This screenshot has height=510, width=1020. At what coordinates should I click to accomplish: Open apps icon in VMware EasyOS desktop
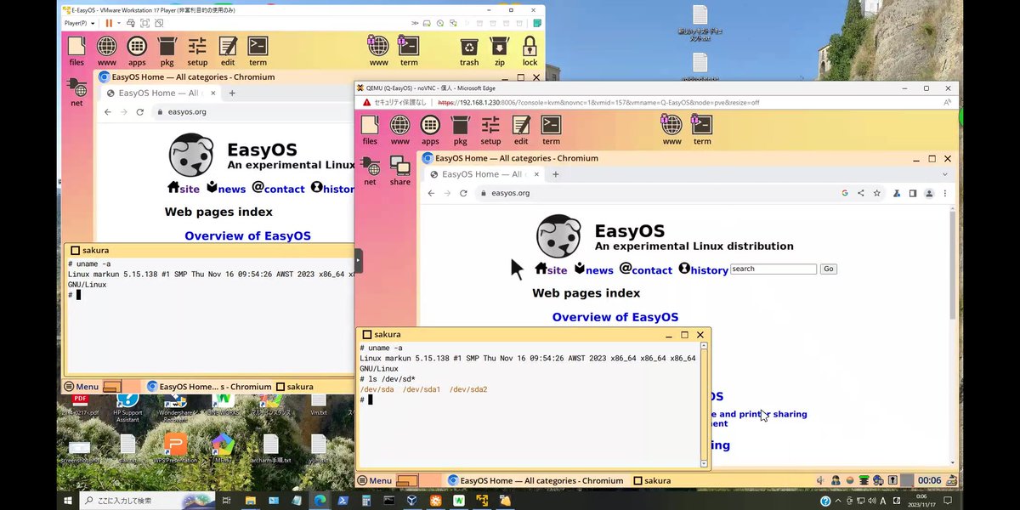point(137,50)
